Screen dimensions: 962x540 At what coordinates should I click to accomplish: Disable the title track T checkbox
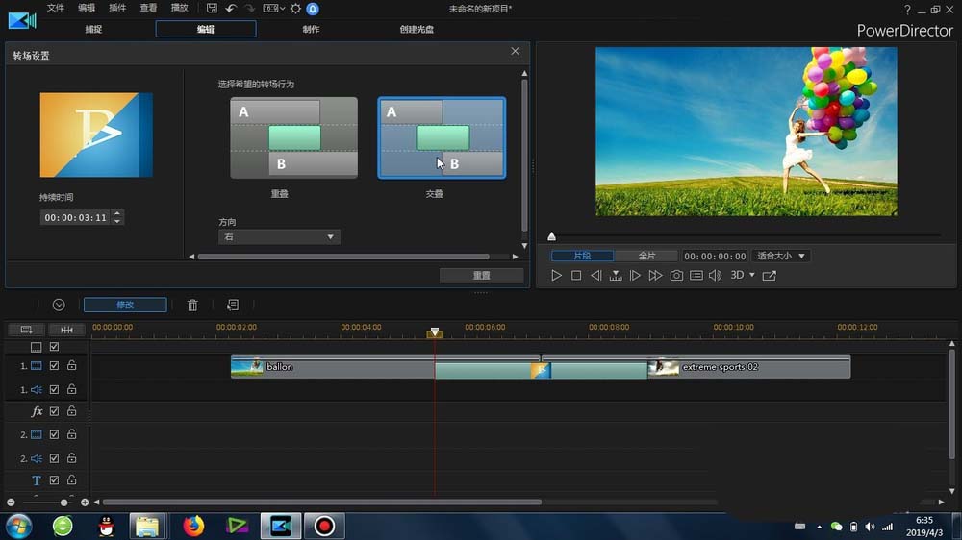click(55, 480)
